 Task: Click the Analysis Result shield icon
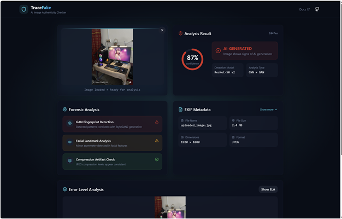point(180,33)
